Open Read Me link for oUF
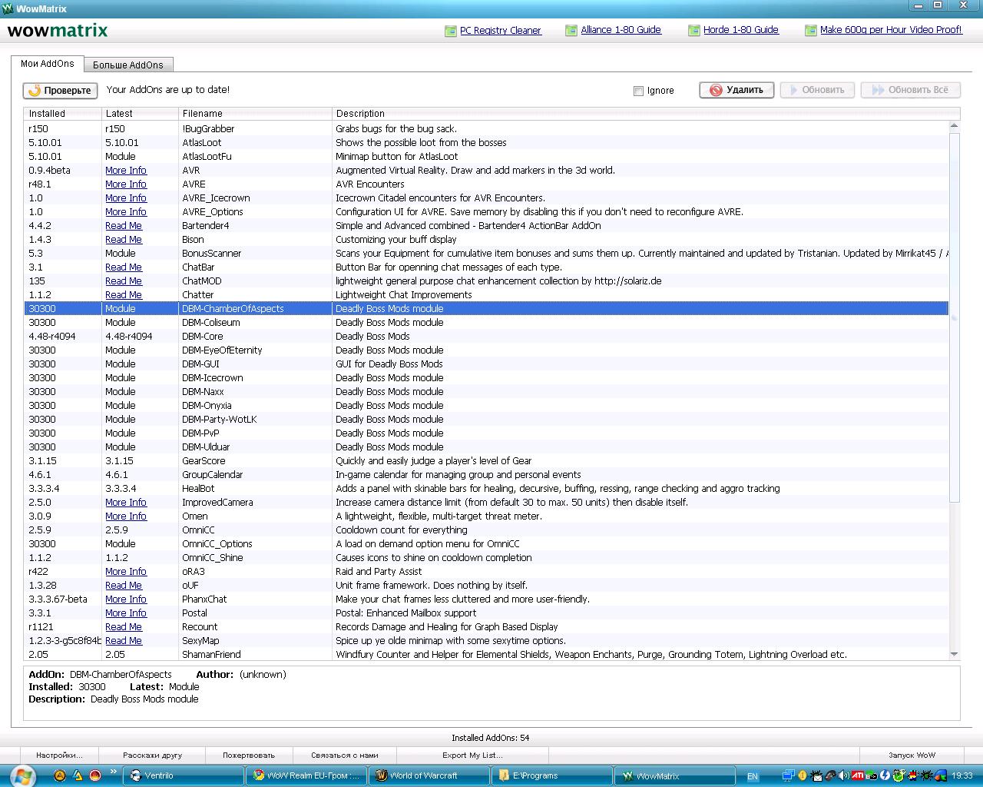Image resolution: width=983 pixels, height=787 pixels. click(x=124, y=586)
